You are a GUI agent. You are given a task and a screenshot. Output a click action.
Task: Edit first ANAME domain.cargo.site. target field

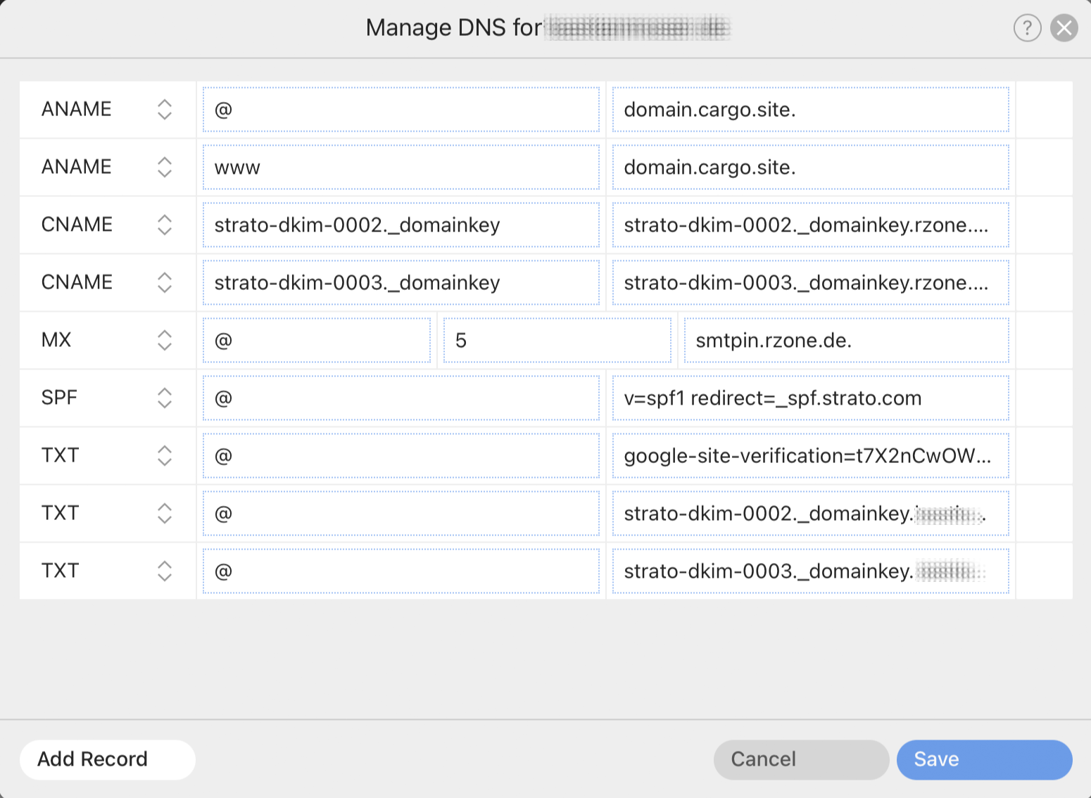coord(810,110)
